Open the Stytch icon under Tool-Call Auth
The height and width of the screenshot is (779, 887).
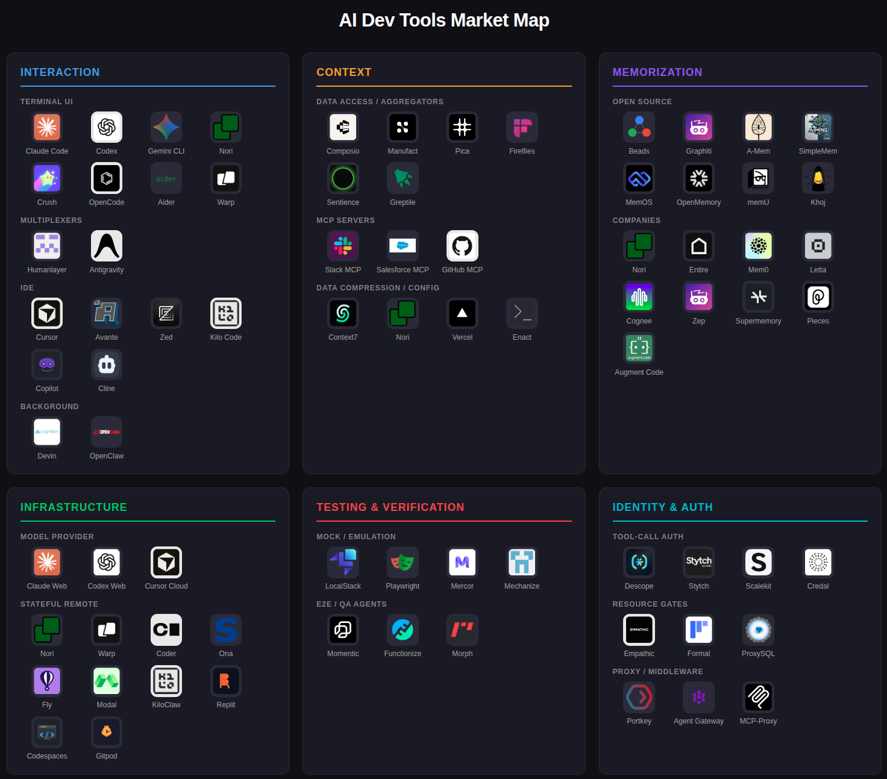pos(699,562)
